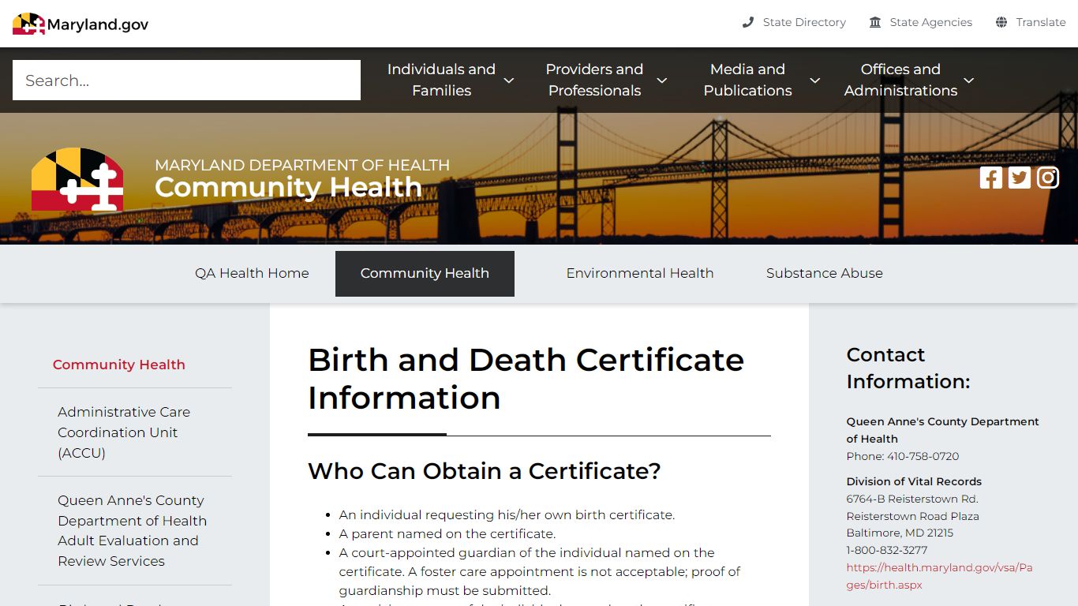Open Adult Evaluation and Review Services link
This screenshot has width=1078, height=606.
[x=133, y=530]
